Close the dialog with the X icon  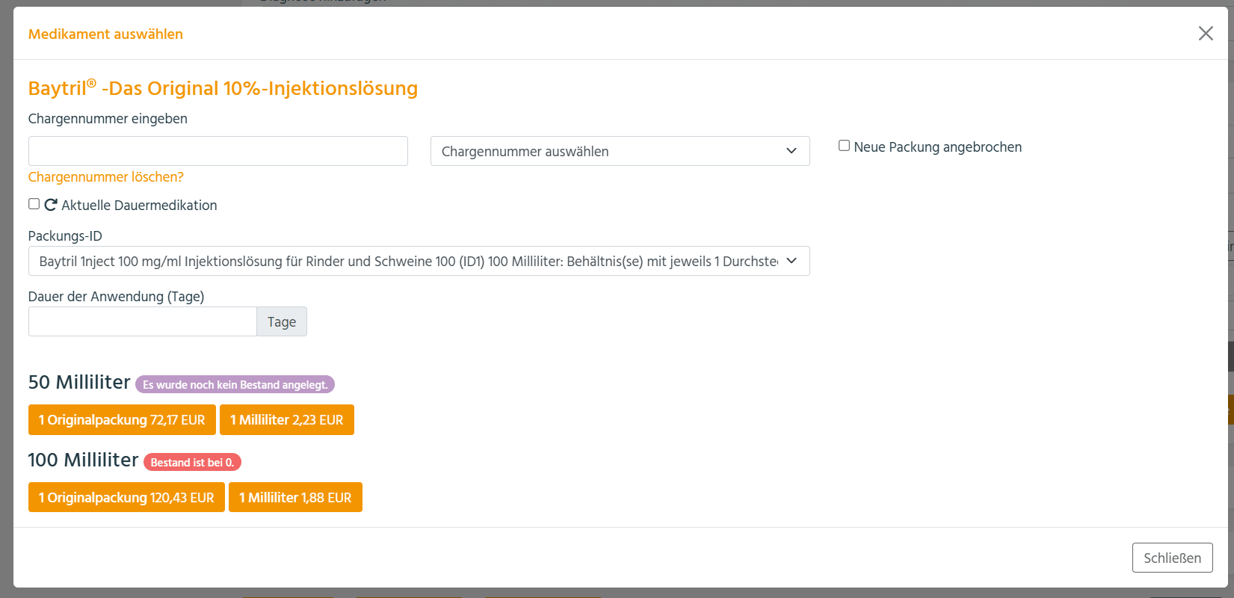tap(1205, 34)
